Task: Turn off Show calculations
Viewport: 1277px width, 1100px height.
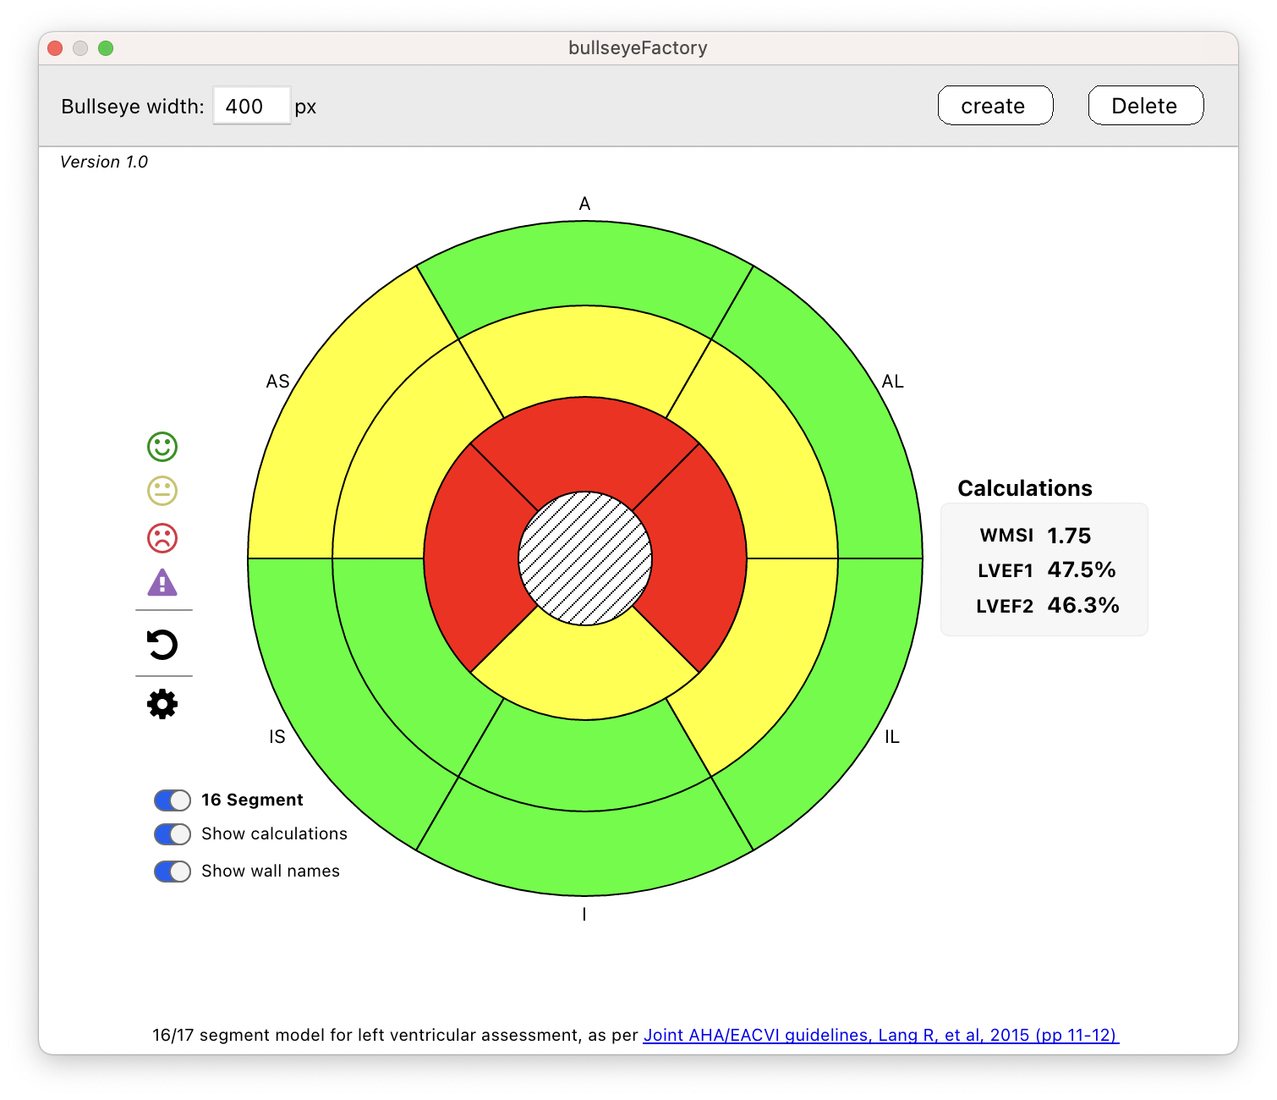Action: tap(172, 834)
